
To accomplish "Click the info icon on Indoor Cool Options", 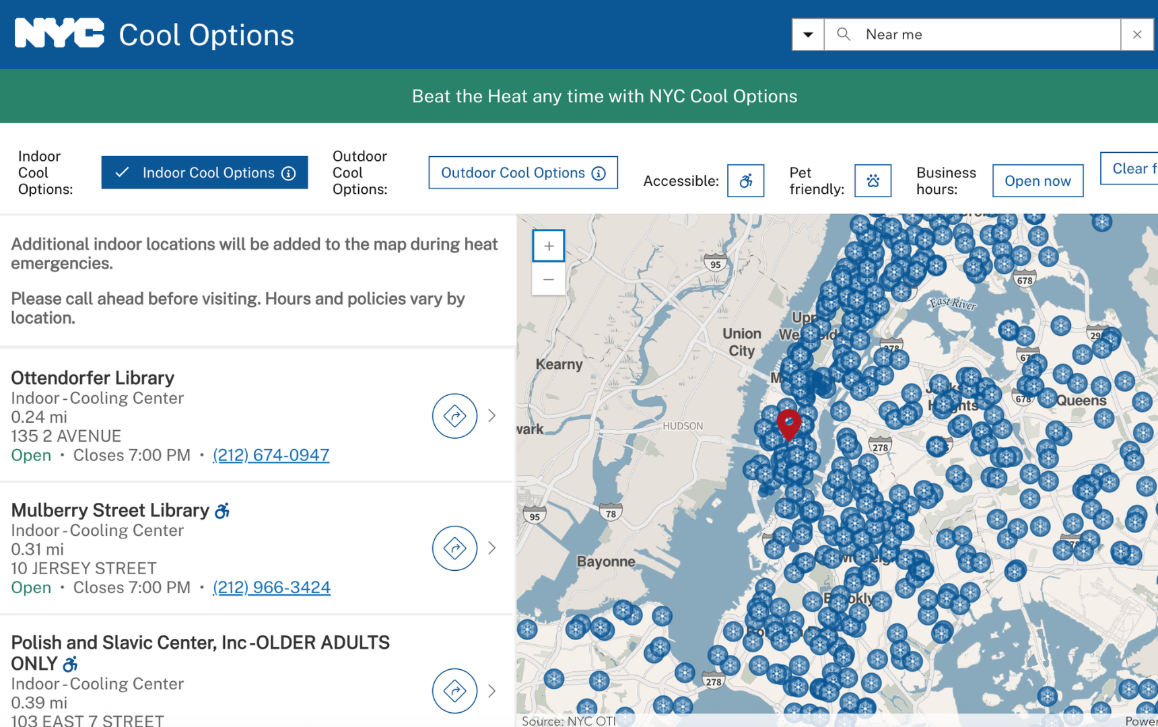I will [x=289, y=174].
